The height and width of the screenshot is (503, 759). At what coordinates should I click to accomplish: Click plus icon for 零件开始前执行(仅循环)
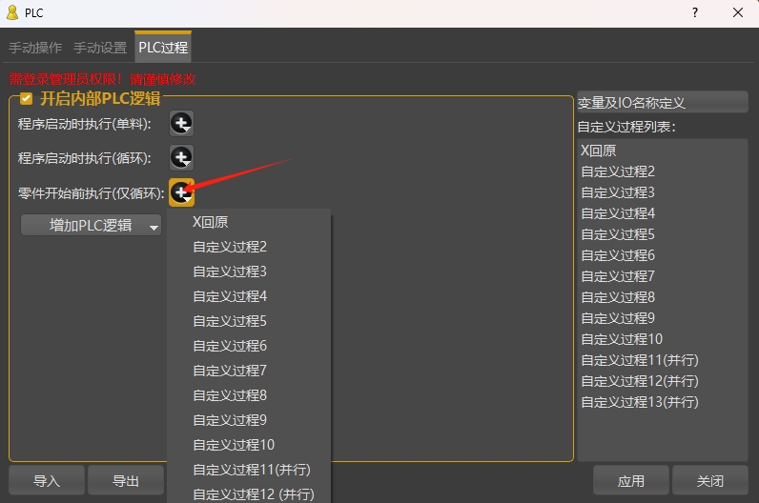click(x=181, y=192)
